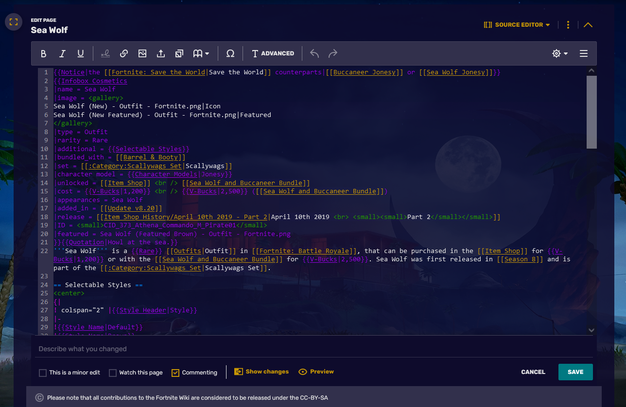Open the hamburger page options menu
626x407 pixels.
pyautogui.click(x=584, y=53)
